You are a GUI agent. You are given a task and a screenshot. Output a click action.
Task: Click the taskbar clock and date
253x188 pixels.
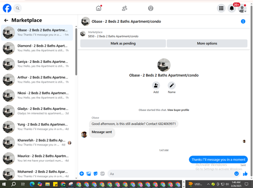pyautogui.click(x=236, y=184)
